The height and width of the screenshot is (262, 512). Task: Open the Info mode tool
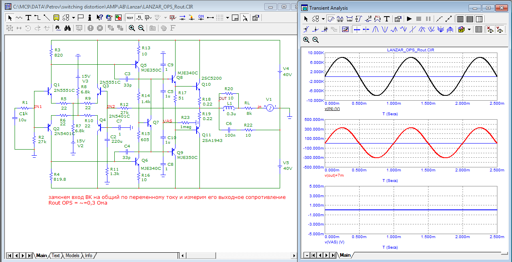point(90,17)
